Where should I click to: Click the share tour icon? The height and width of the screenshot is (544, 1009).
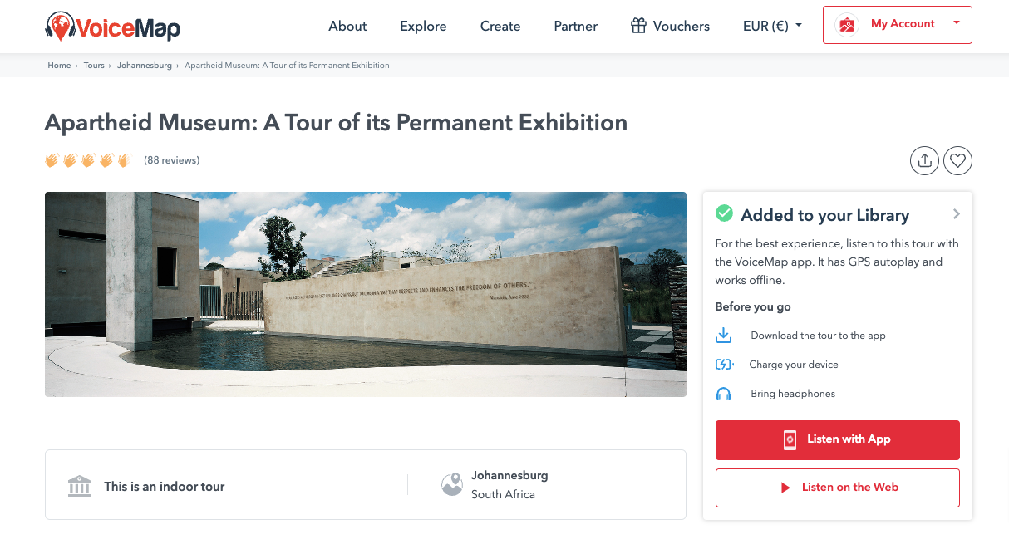point(924,161)
